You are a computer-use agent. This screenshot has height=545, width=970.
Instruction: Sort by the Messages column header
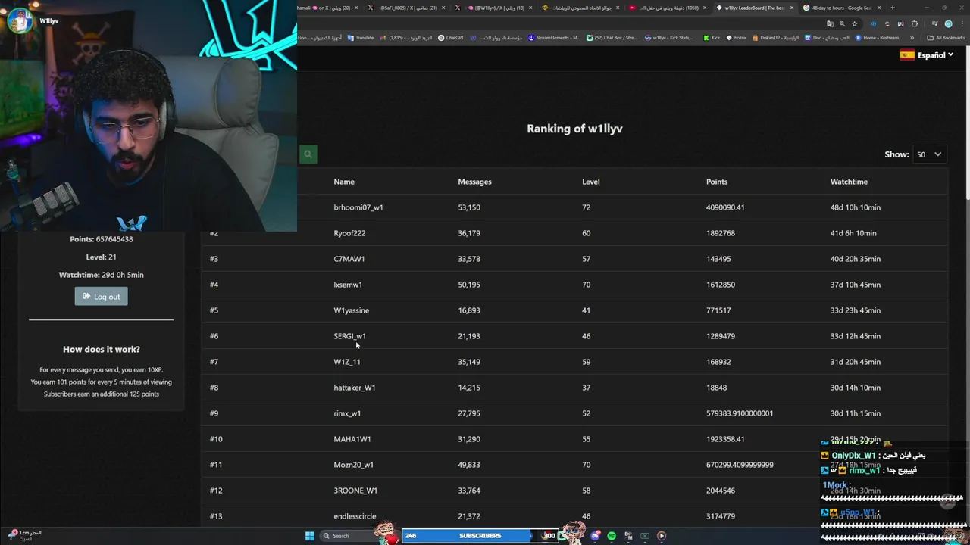[x=474, y=182]
